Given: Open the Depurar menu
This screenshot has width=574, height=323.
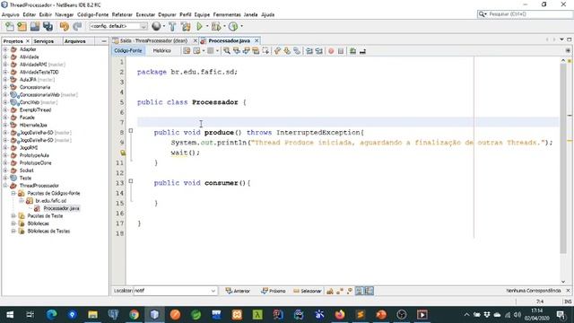Looking at the screenshot, I should [167, 14].
